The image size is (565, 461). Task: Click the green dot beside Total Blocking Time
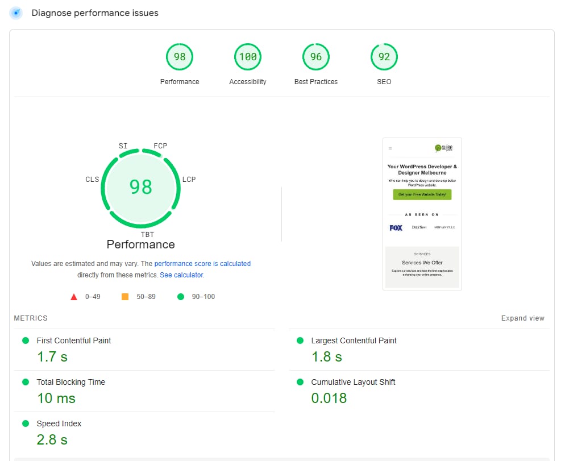point(26,382)
